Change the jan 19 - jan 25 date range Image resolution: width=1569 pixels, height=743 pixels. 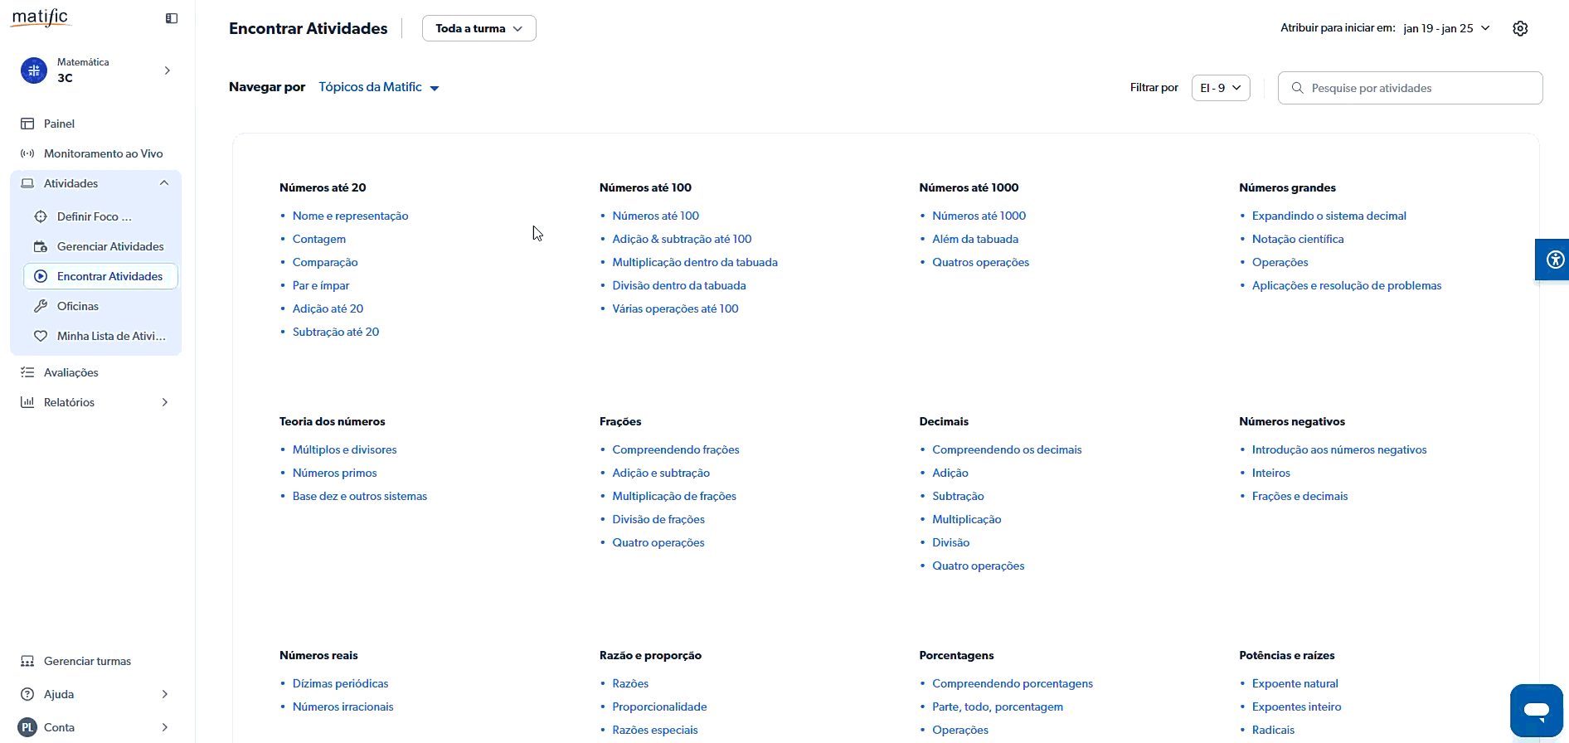(1446, 28)
